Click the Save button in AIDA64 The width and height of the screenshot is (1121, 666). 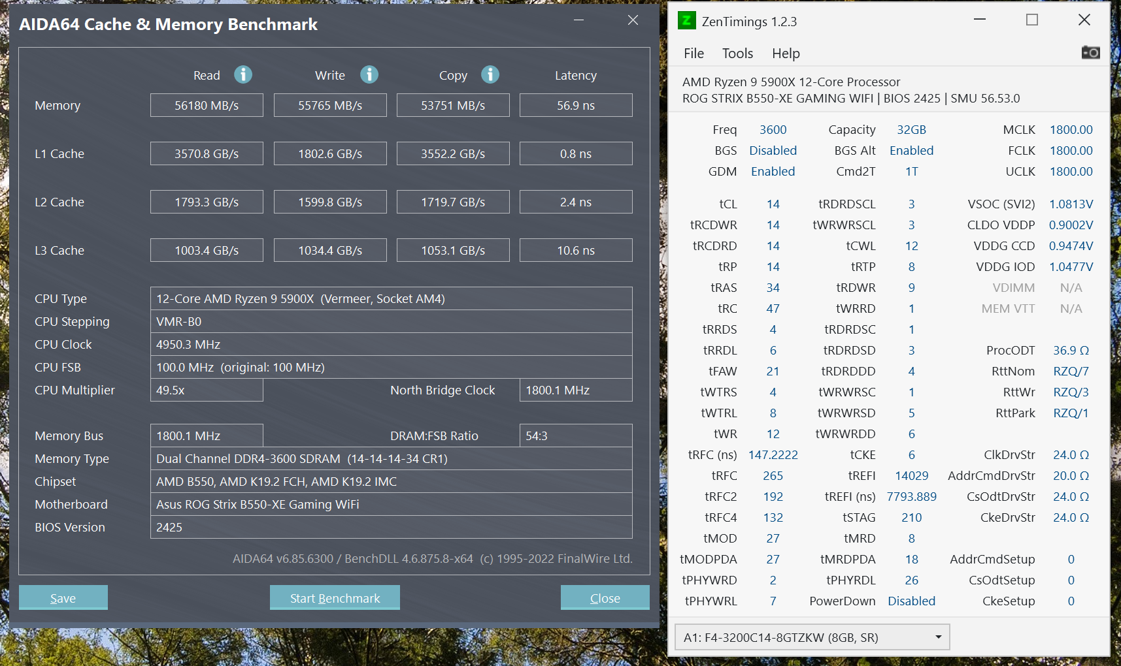(63, 597)
